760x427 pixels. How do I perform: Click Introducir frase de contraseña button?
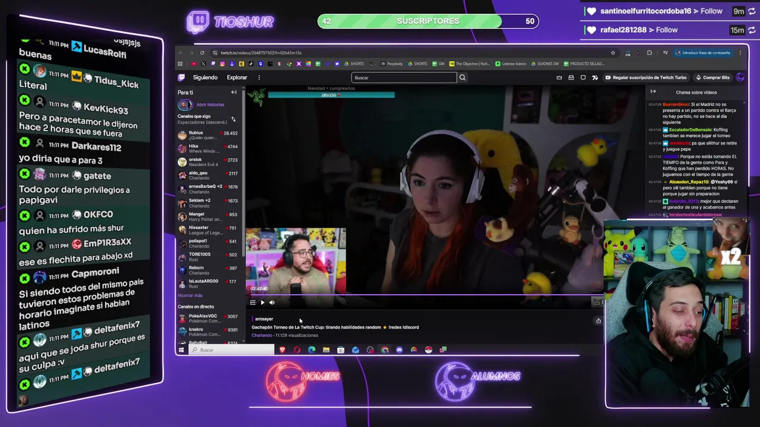(x=702, y=53)
